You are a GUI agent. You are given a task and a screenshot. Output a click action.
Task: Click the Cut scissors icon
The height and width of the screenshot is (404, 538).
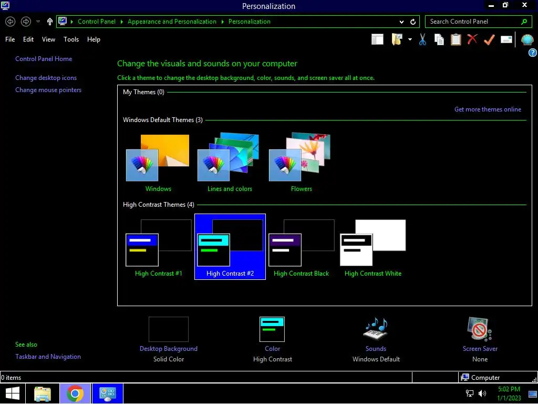coord(422,39)
